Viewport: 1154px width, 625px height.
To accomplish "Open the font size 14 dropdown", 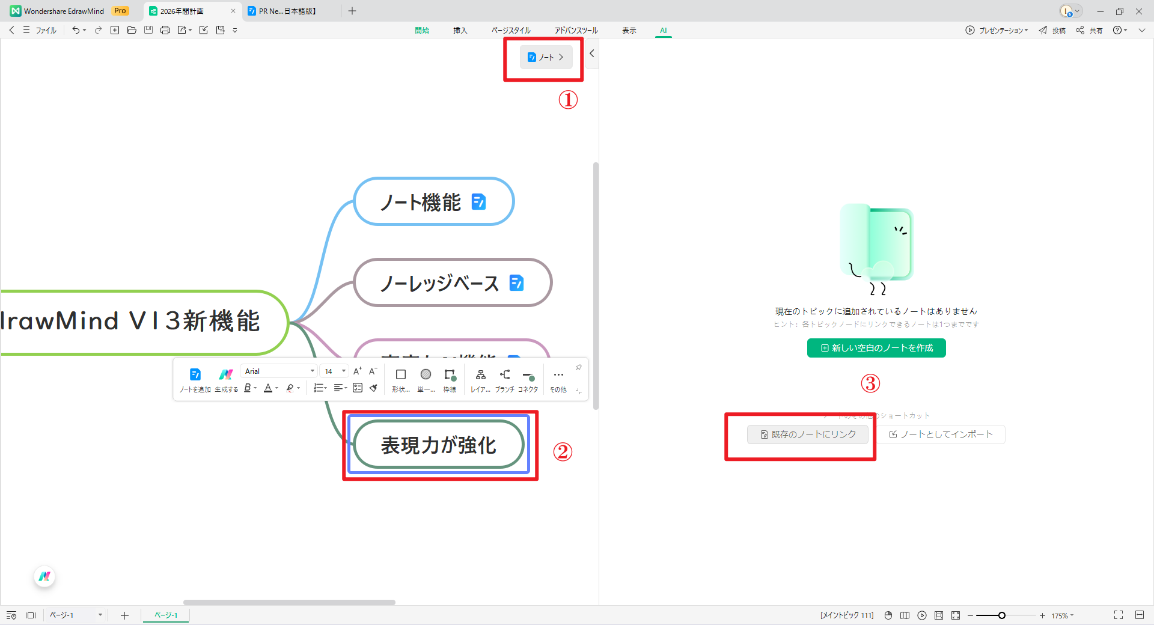I will coord(334,371).
